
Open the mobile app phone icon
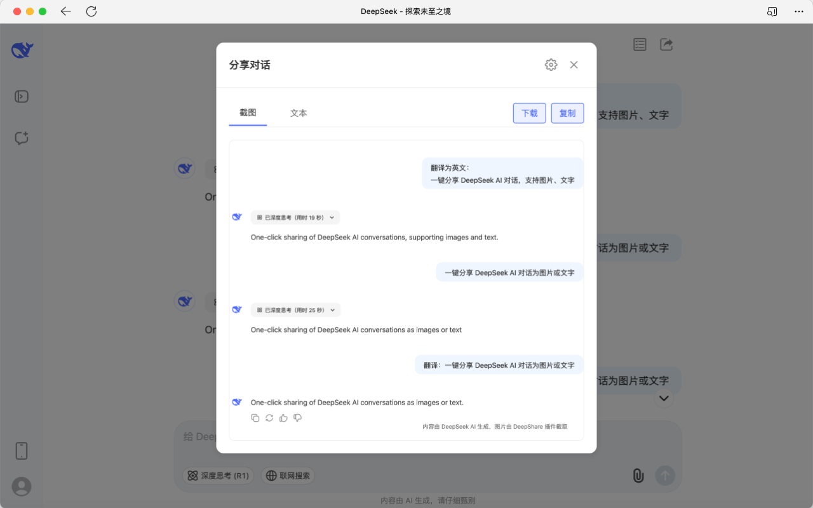click(x=22, y=451)
